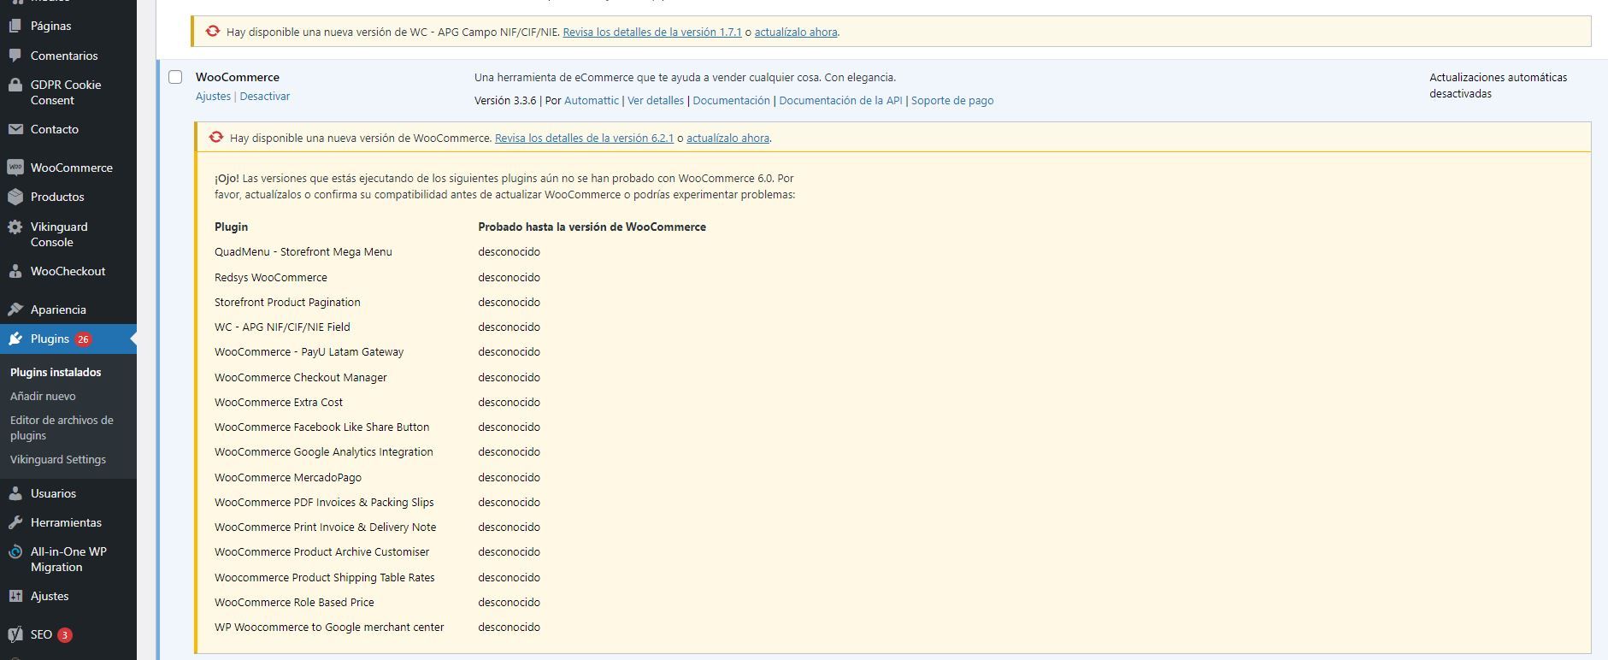This screenshot has width=1608, height=660.
Task: Open the Usuarios menu
Action: [53, 493]
